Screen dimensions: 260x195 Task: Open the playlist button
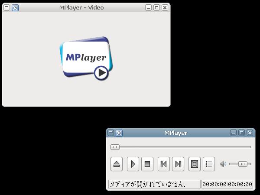point(209,164)
